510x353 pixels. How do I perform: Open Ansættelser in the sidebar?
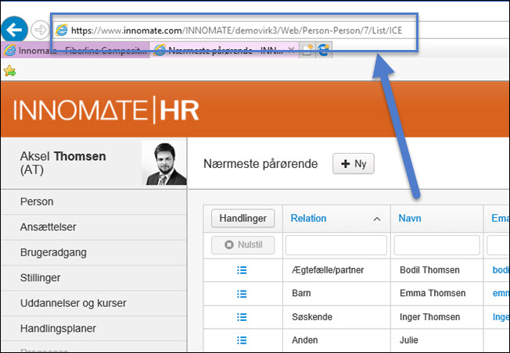pos(48,227)
